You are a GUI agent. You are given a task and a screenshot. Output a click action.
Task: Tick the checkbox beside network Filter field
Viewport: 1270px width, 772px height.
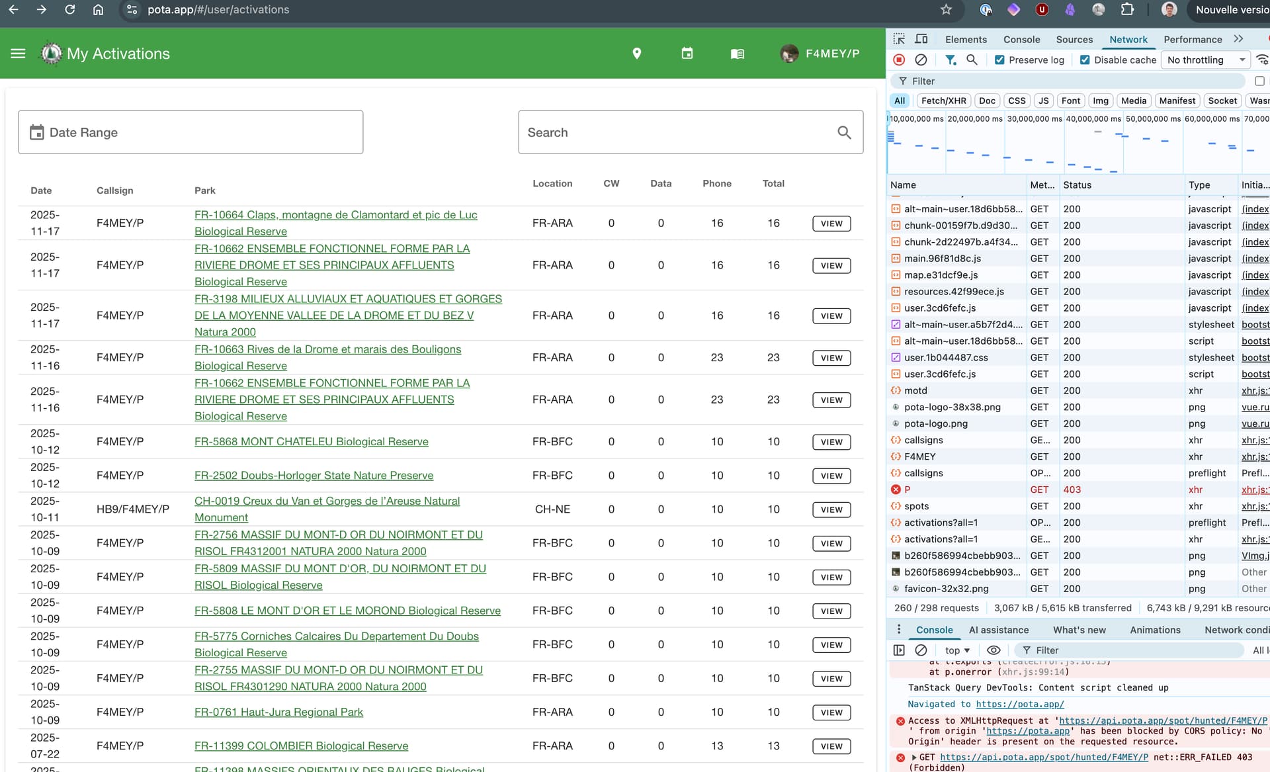pos(1259,81)
